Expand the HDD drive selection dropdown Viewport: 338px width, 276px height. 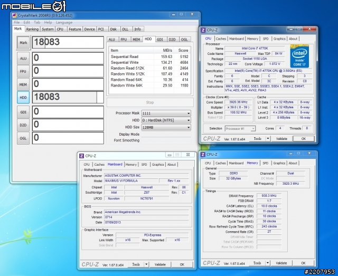pos(189,120)
